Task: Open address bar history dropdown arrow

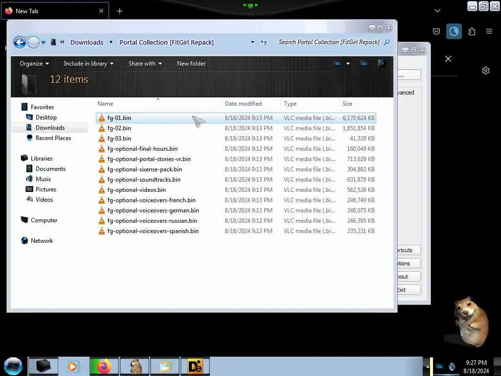Action: point(252,42)
